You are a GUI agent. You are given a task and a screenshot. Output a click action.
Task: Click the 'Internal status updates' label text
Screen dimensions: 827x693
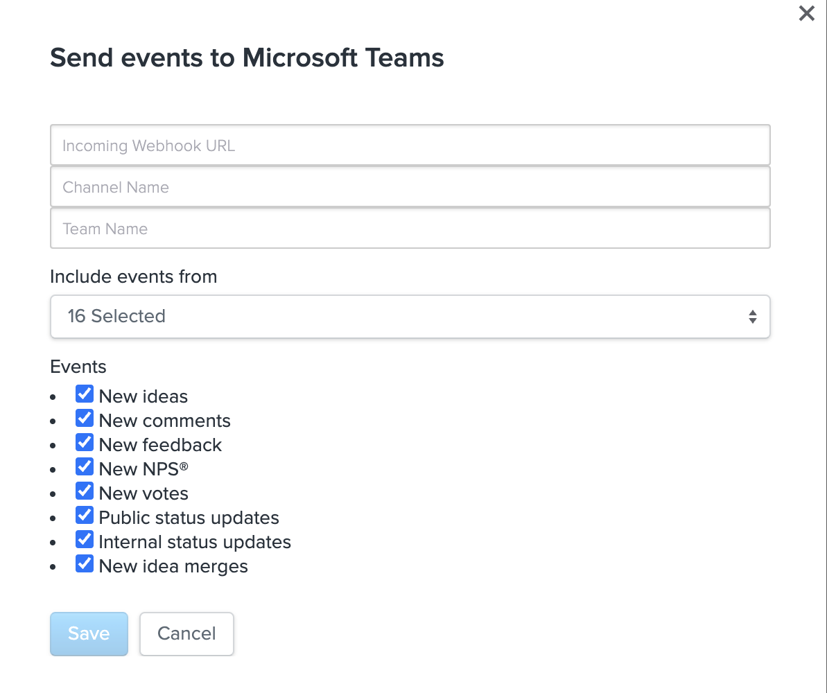click(x=195, y=542)
